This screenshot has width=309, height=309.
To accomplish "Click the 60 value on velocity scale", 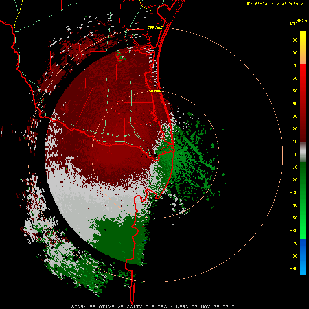I will [x=295, y=78].
